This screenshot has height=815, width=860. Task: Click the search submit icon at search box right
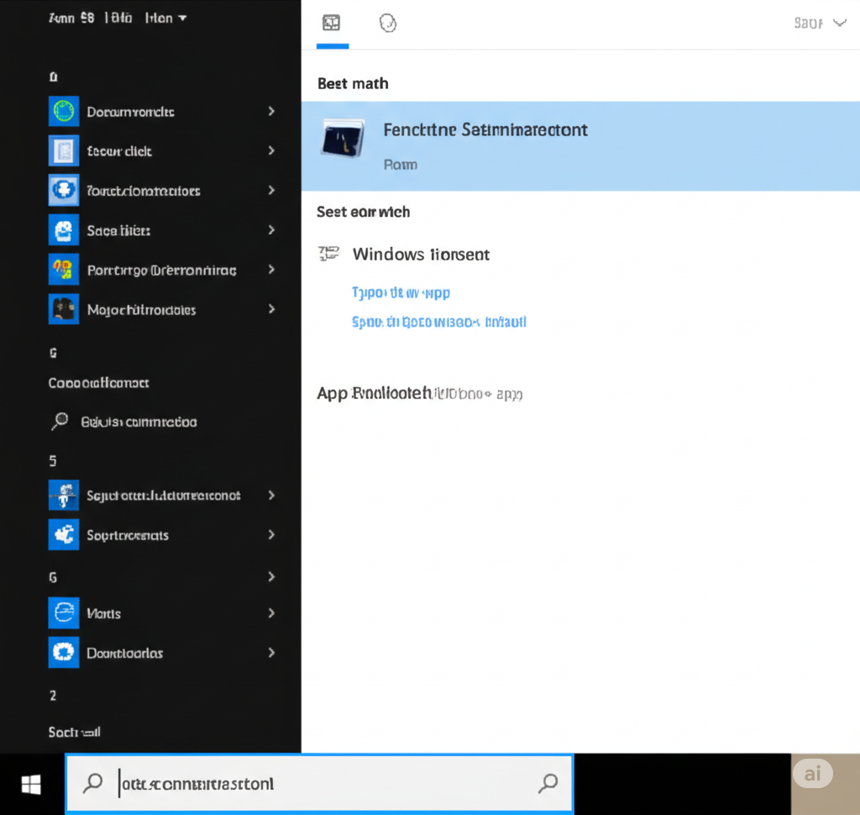coord(548,783)
